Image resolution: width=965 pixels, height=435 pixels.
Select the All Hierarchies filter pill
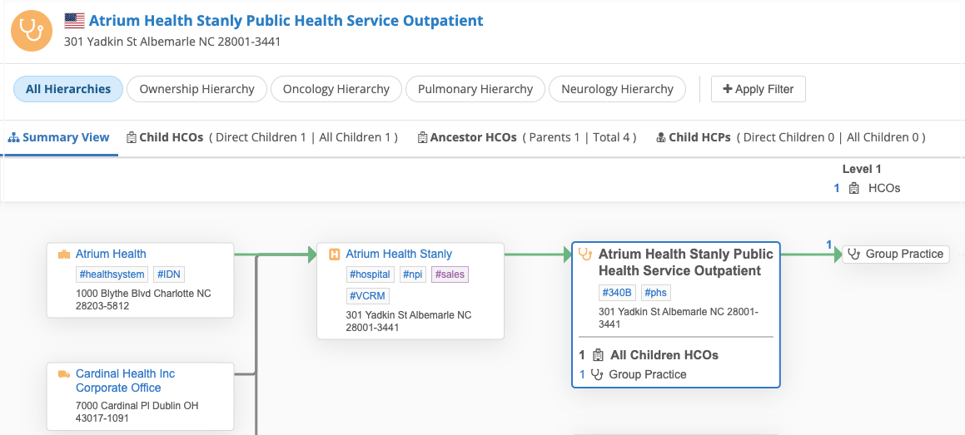click(x=68, y=89)
